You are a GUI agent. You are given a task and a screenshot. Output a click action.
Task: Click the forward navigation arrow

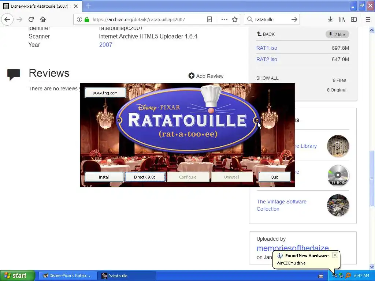coord(20,19)
